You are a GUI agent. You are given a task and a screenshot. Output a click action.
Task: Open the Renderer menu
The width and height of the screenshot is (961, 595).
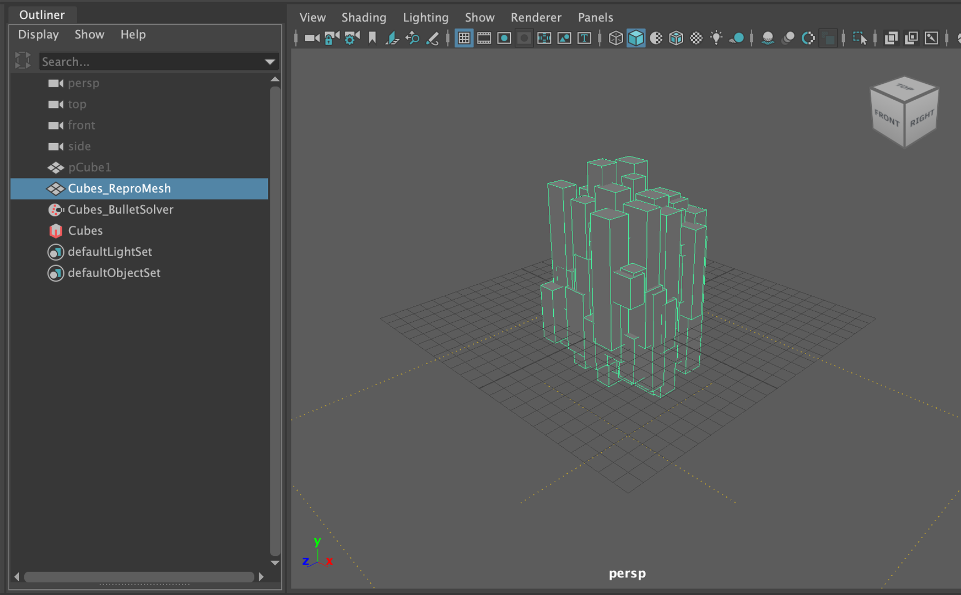[536, 18]
